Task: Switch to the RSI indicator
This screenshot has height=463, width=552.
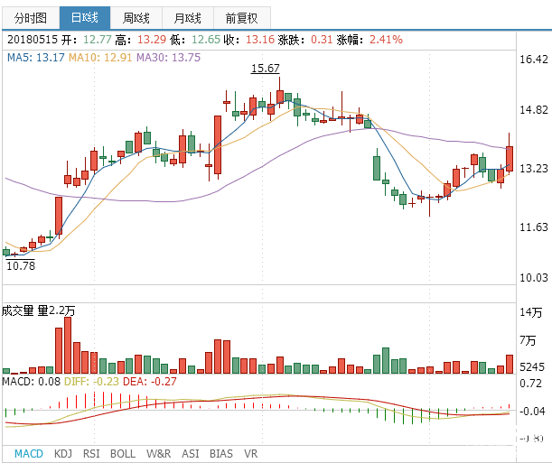Action: coord(91,453)
